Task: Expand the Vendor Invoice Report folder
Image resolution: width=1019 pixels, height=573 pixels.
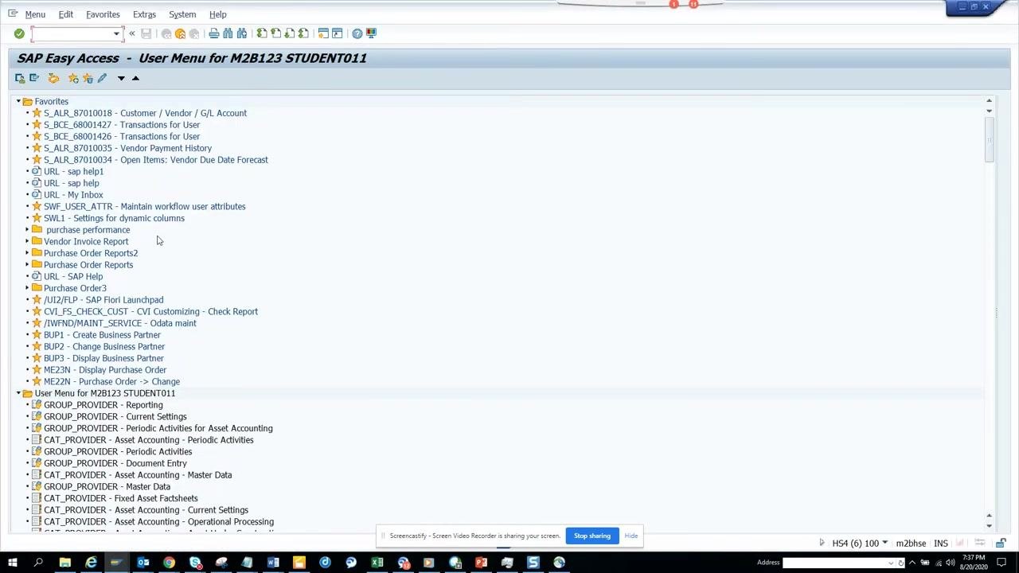Action: (27, 241)
